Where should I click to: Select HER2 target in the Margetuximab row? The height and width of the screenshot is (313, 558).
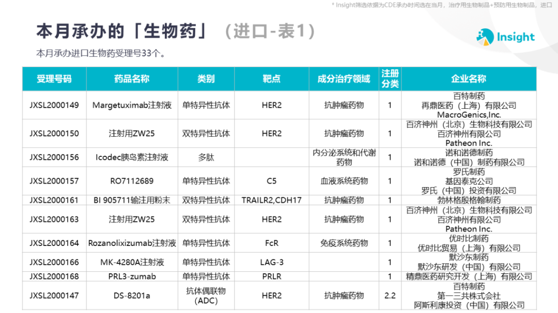pos(272,105)
